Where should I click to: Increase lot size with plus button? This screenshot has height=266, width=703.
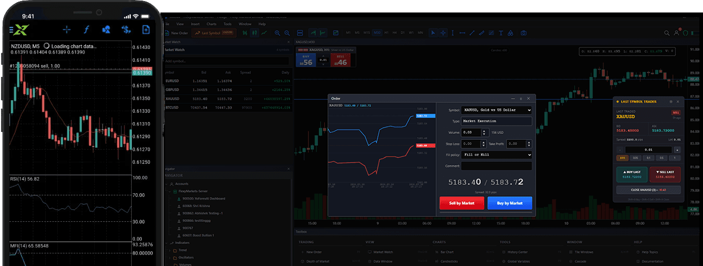(x=677, y=150)
